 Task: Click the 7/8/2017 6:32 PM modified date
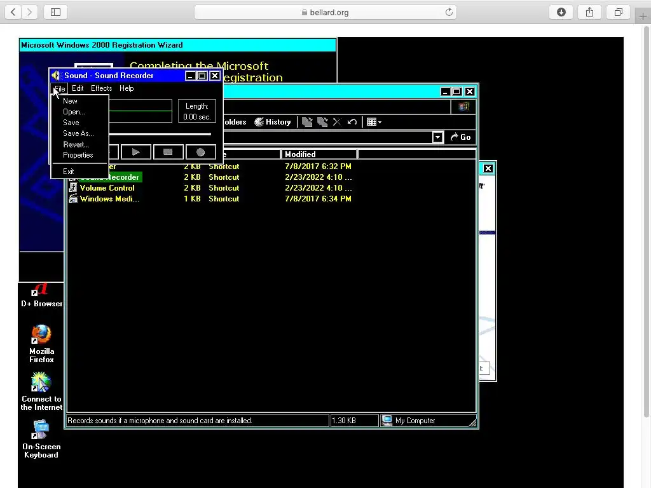[318, 166]
